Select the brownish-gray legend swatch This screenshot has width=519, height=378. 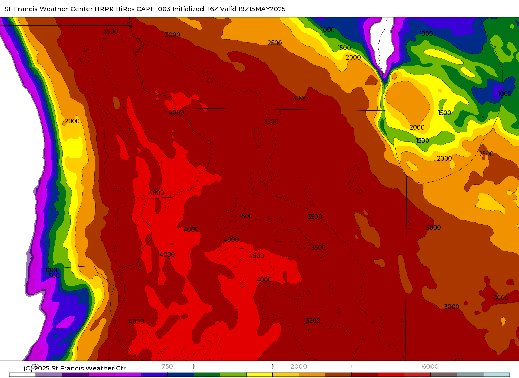(444, 374)
